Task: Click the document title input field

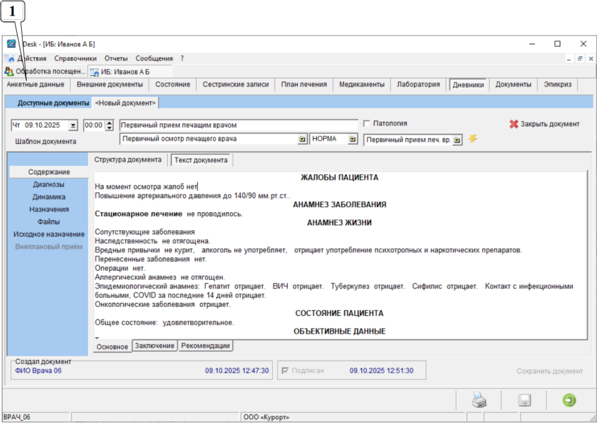Action: click(239, 125)
